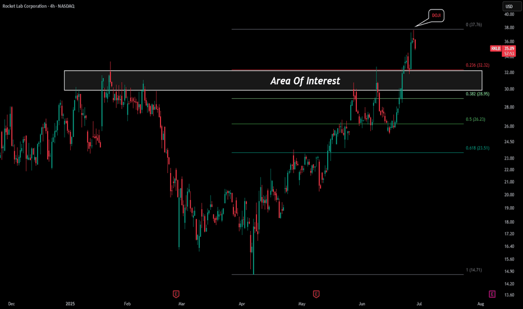The image size is (523, 309).
Task: Select the 0.382 (28.95) Fibonacci level label
Action: coord(478,94)
